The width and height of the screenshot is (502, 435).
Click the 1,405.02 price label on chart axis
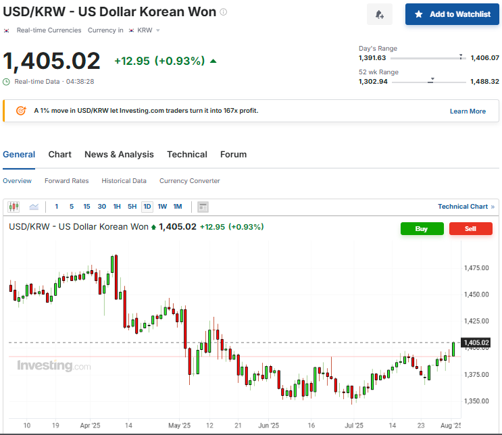click(476, 343)
